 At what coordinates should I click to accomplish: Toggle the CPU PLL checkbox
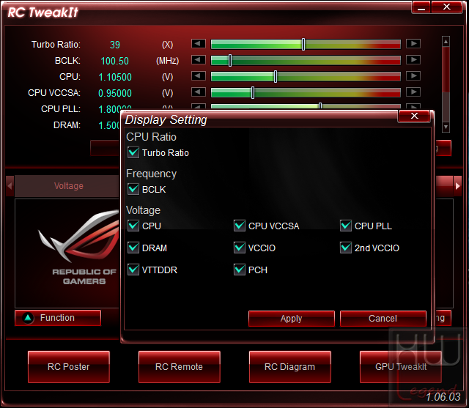(x=346, y=226)
